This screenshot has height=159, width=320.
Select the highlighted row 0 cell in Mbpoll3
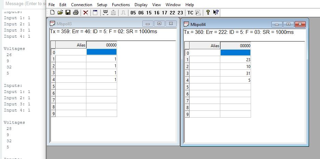[101, 52]
